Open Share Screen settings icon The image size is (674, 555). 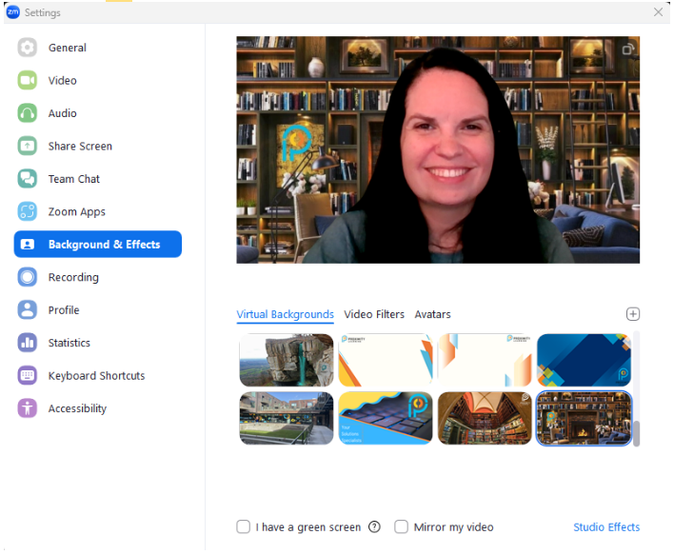28,147
